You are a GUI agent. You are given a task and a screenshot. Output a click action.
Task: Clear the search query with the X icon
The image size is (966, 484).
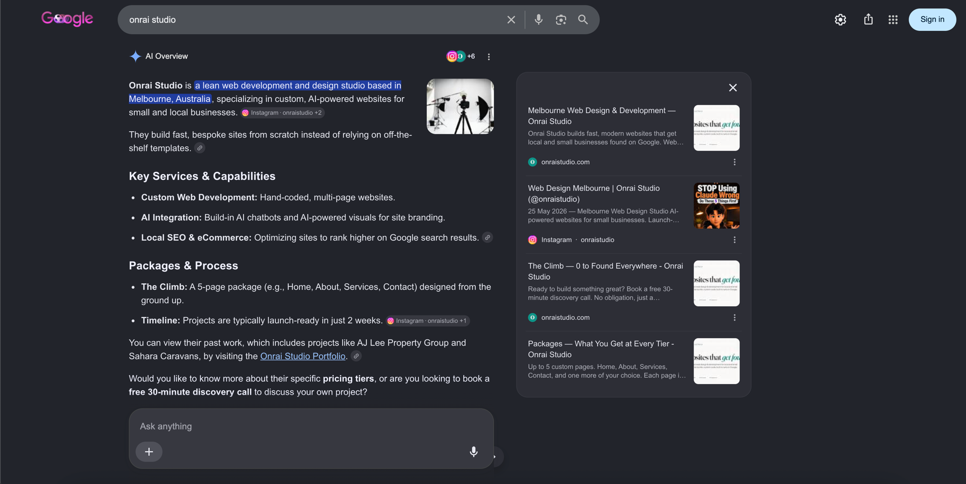(511, 20)
